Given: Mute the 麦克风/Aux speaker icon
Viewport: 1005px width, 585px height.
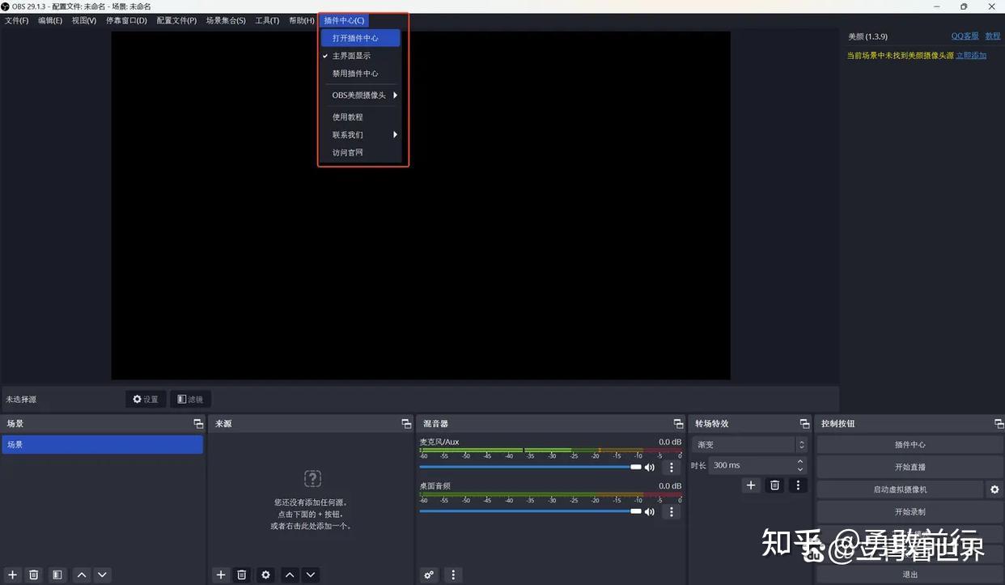Looking at the screenshot, I should pos(649,467).
